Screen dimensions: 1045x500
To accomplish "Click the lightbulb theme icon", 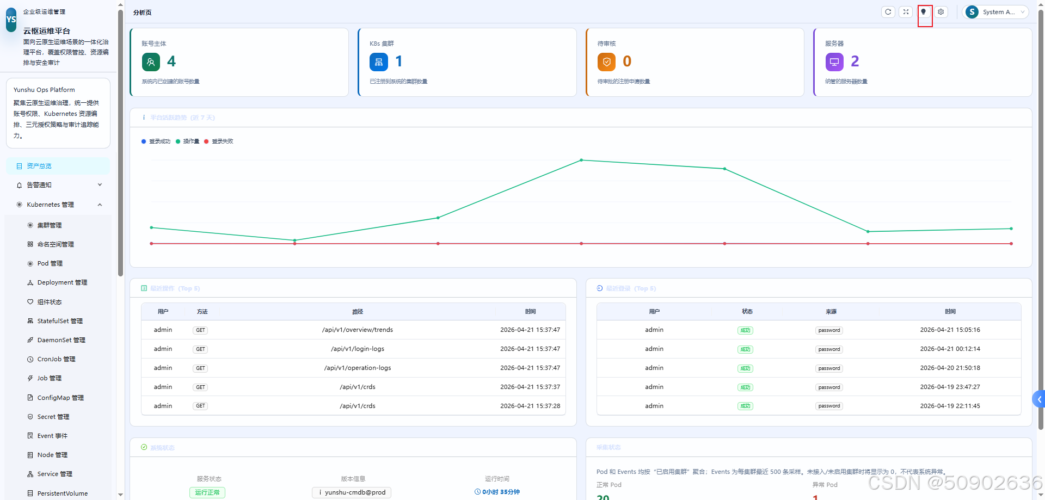I will pyautogui.click(x=924, y=12).
